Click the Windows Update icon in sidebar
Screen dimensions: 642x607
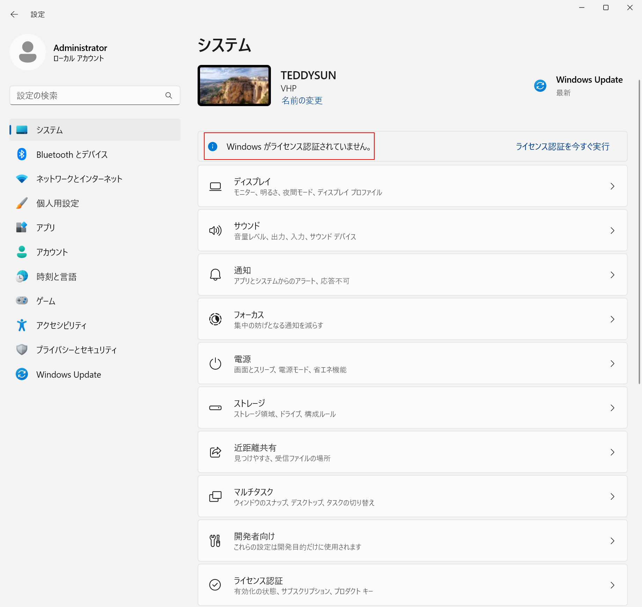[22, 374]
